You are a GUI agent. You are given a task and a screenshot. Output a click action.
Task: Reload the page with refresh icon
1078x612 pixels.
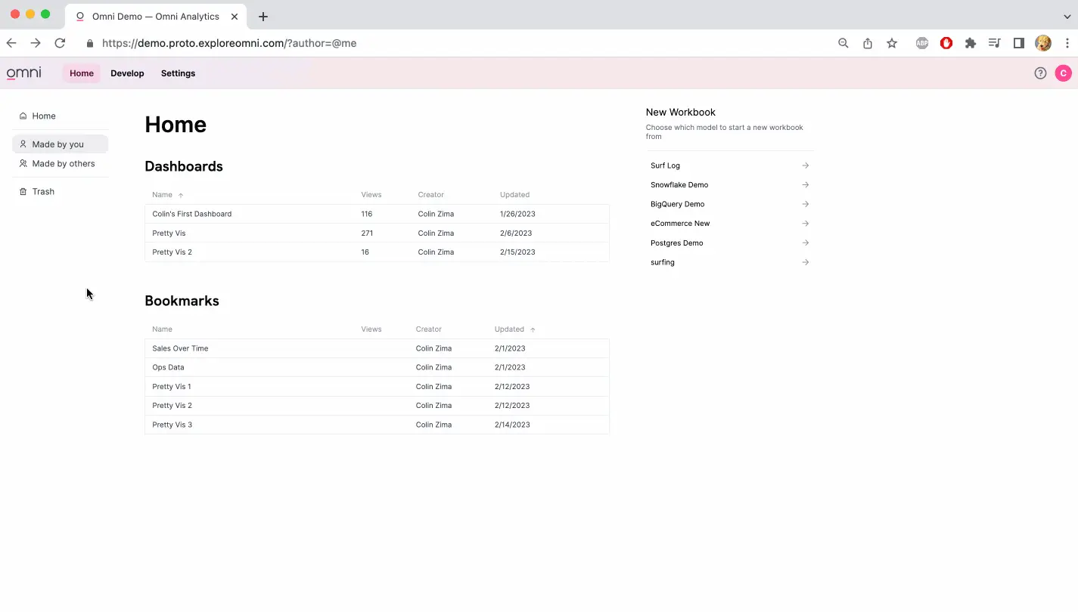60,43
